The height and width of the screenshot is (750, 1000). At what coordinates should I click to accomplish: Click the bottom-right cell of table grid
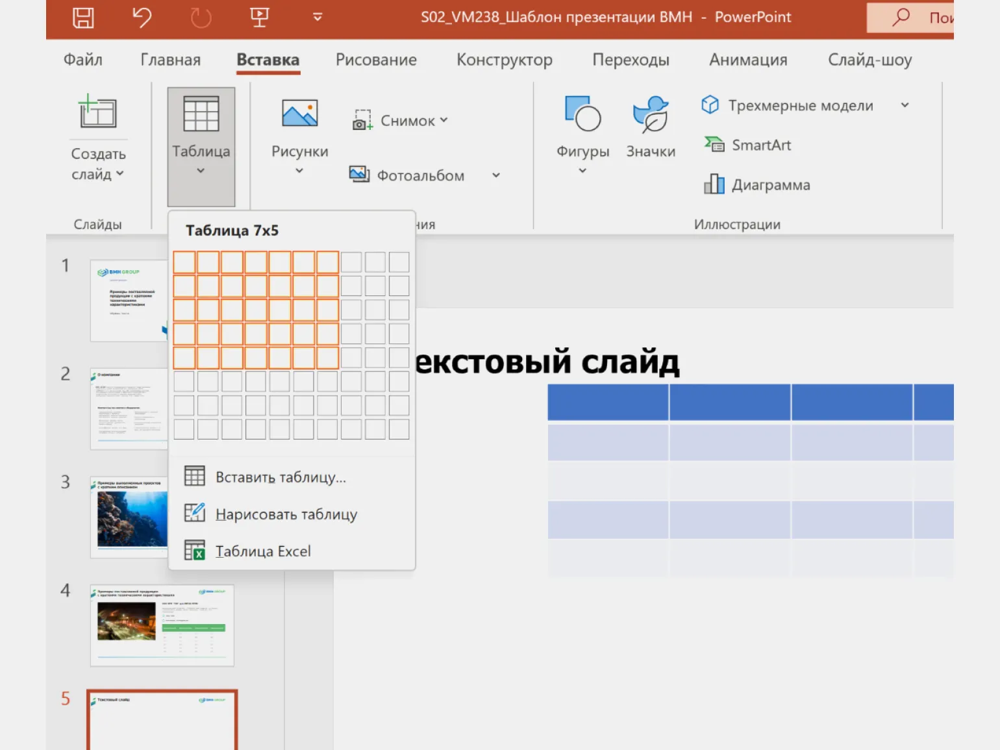(x=399, y=429)
